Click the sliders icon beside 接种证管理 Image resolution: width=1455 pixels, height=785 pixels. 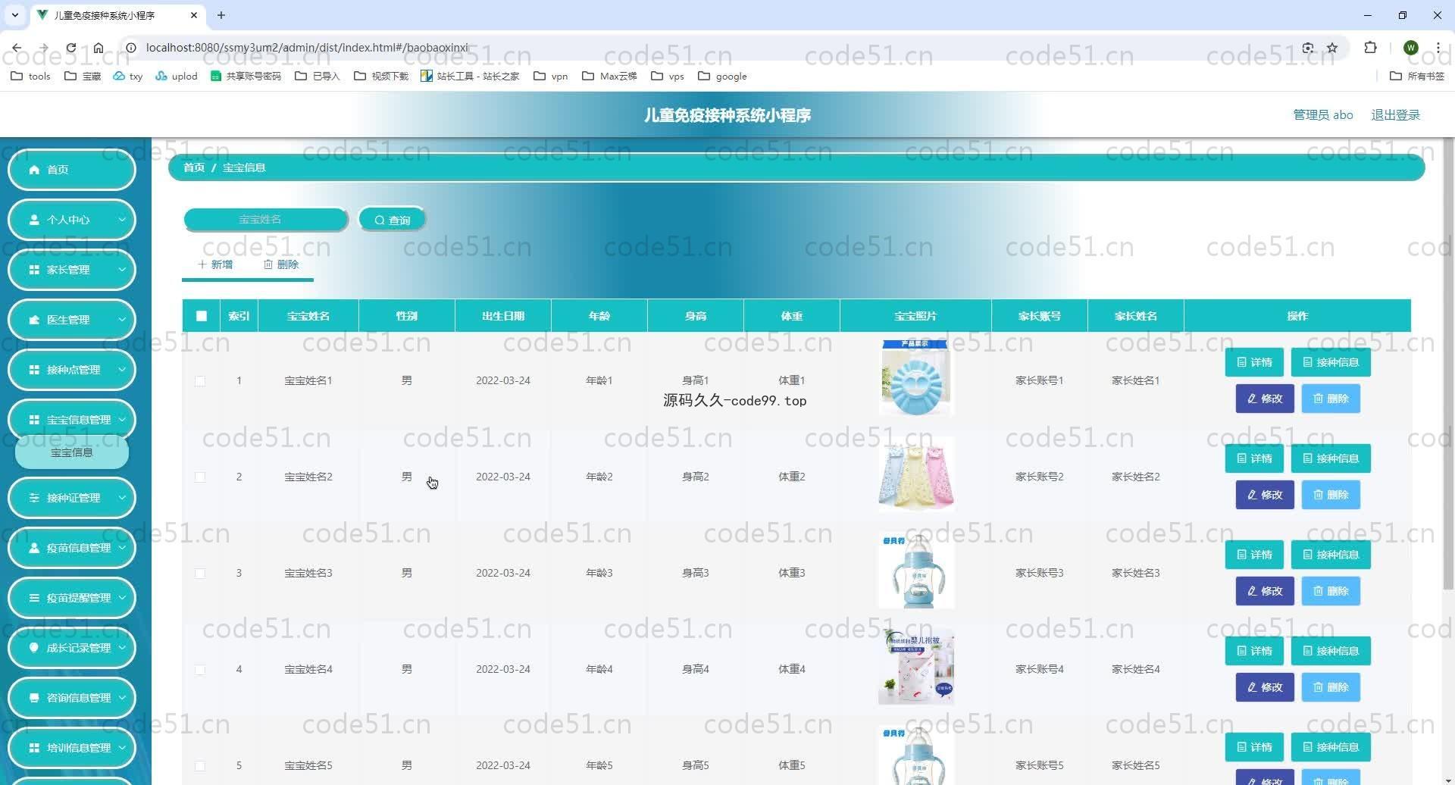click(x=34, y=498)
